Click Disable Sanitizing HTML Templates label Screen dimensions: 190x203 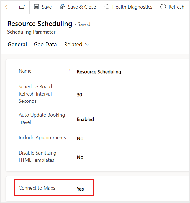pyautogui.click(x=38, y=156)
